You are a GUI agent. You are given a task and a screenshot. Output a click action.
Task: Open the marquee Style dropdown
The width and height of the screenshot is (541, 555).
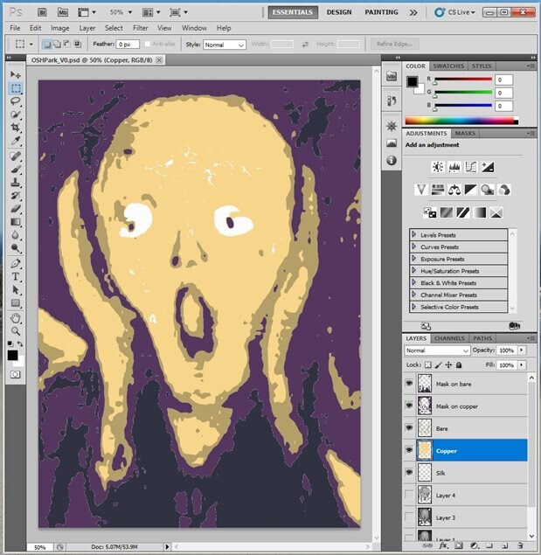point(224,45)
